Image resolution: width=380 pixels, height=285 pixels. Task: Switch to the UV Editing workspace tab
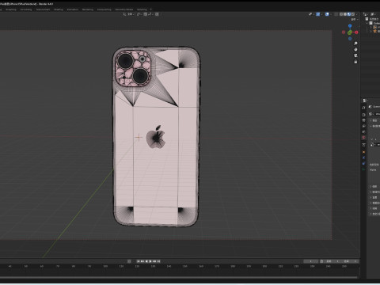tap(25, 9)
